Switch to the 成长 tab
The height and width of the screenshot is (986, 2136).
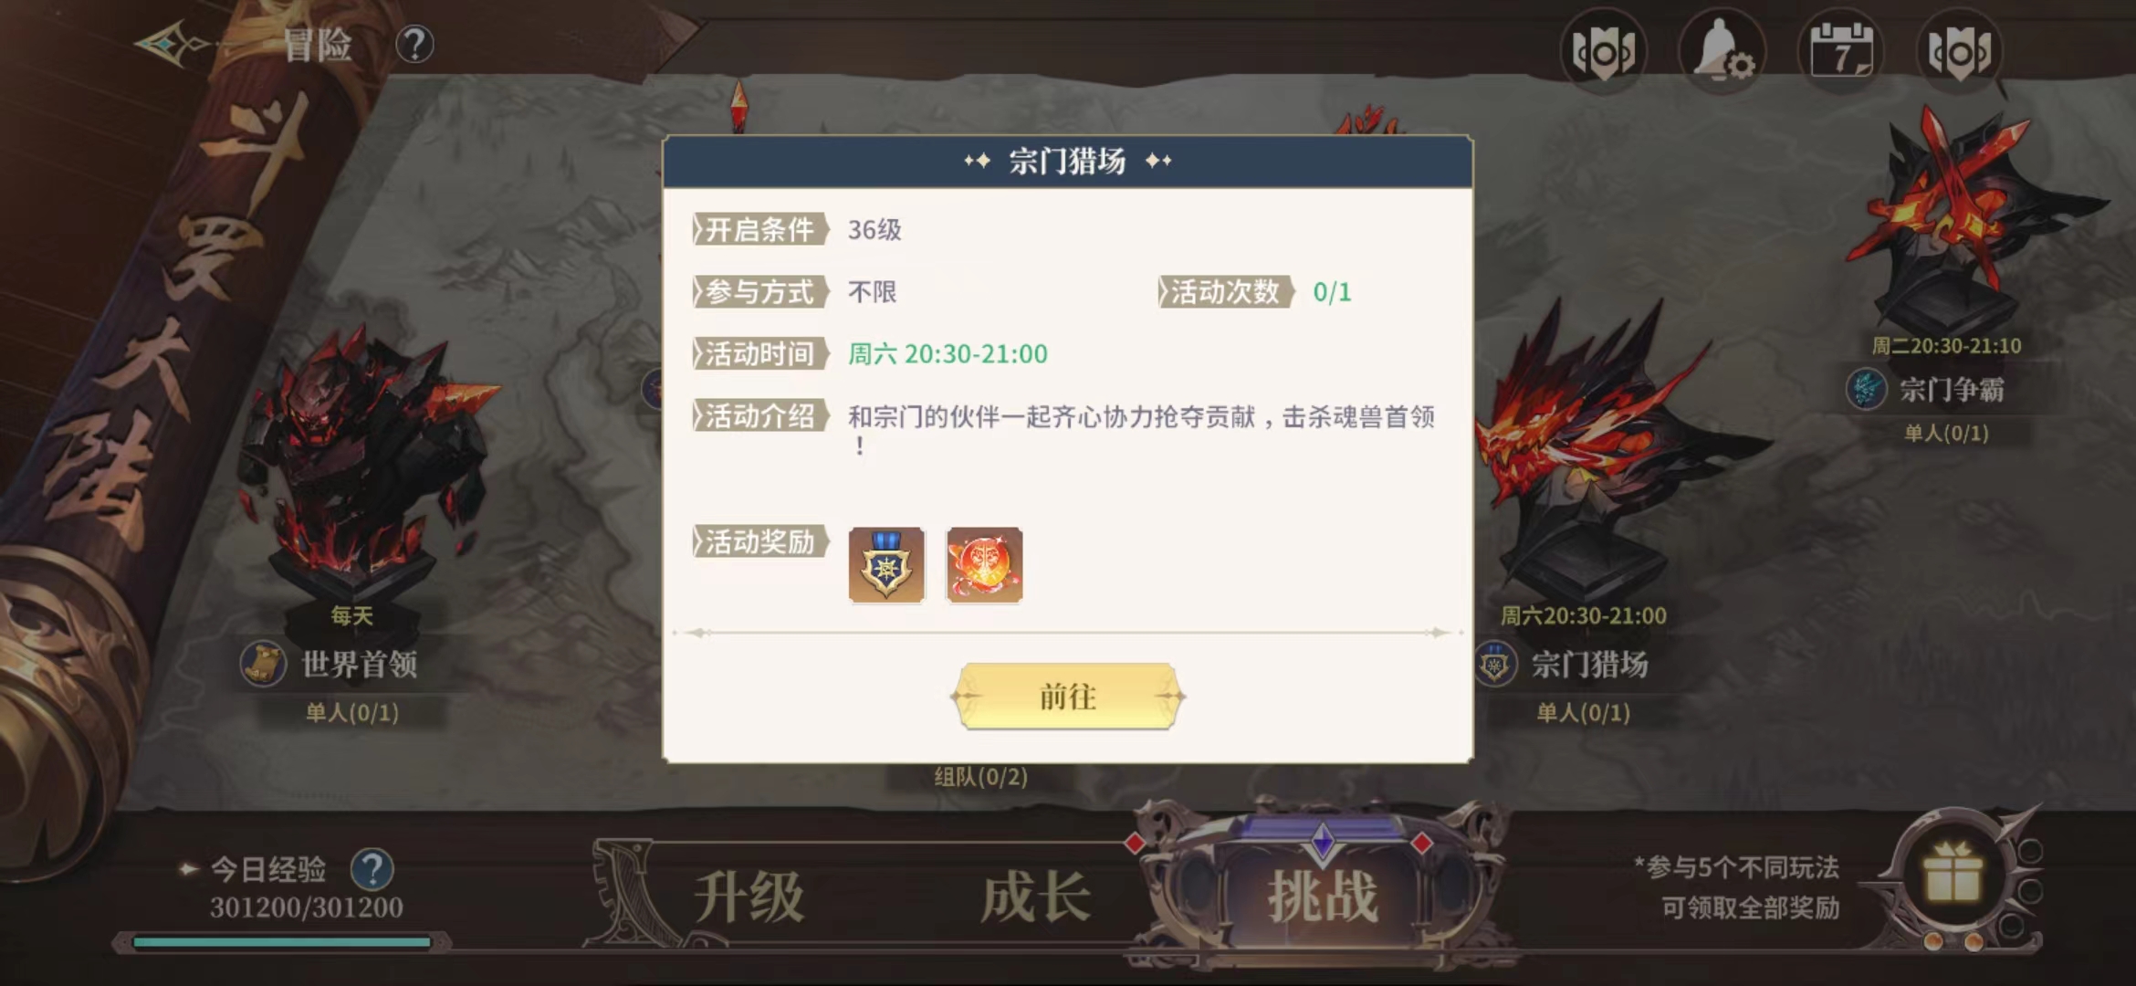pos(1035,897)
